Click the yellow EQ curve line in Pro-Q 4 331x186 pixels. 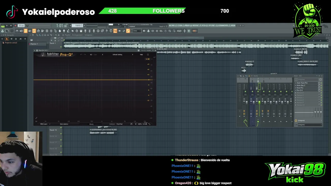coord(93,80)
